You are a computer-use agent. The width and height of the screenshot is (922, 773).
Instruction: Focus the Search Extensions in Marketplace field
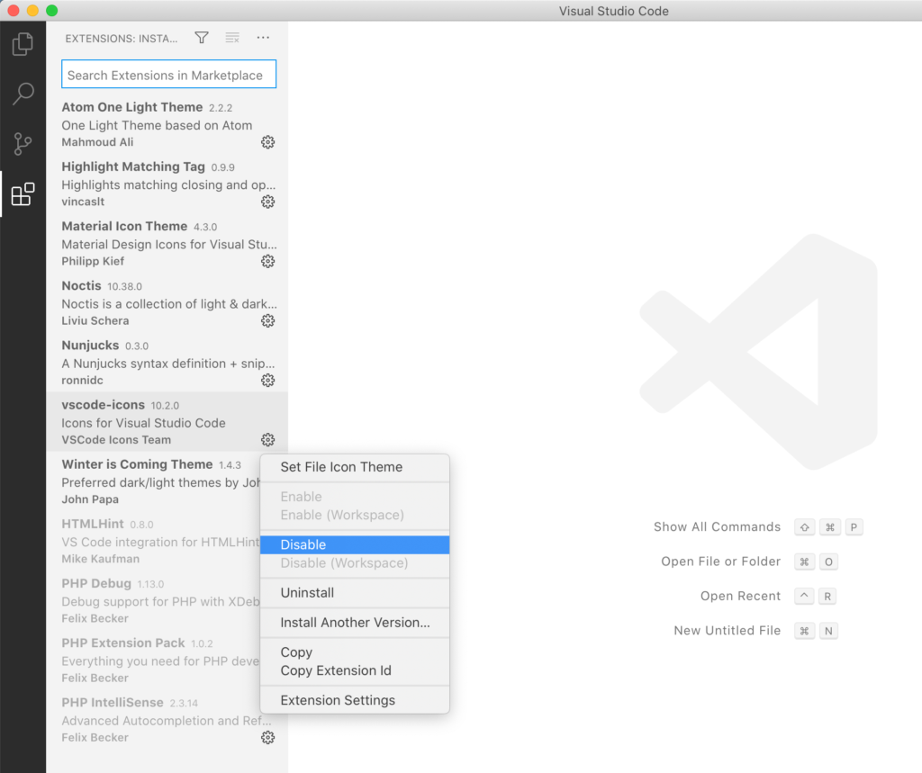coord(168,75)
